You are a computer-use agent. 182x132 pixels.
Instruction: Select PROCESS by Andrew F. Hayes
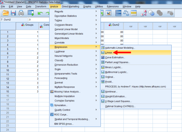[136, 87]
